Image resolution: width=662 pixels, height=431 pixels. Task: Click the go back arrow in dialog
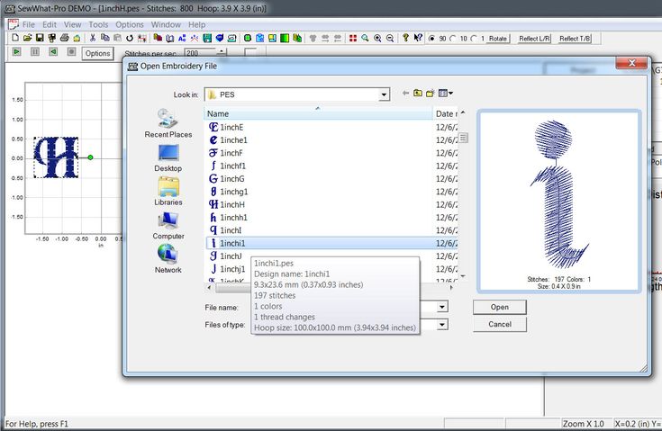[x=405, y=94]
